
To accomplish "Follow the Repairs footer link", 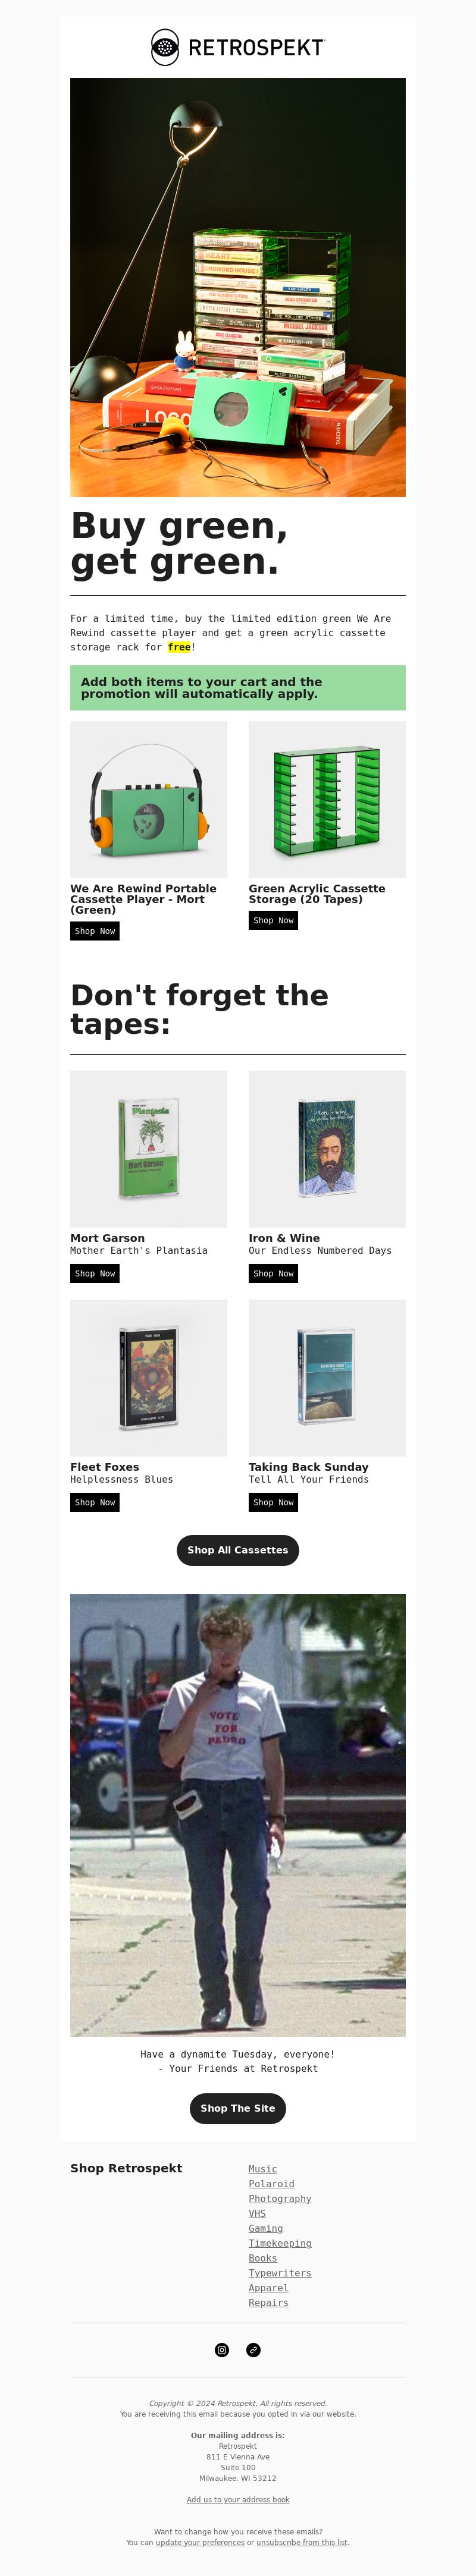I will coord(268,2303).
